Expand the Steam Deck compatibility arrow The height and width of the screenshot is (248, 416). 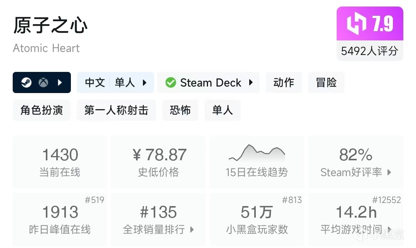251,83
